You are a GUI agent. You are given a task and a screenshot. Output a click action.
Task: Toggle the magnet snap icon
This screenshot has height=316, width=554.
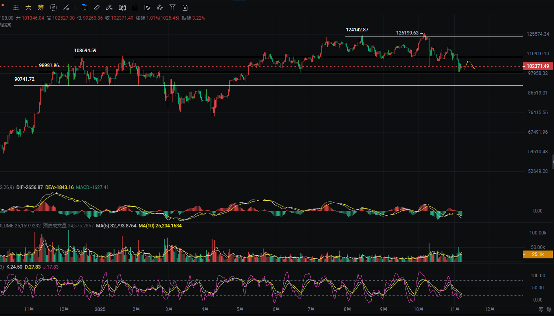(x=160, y=7)
